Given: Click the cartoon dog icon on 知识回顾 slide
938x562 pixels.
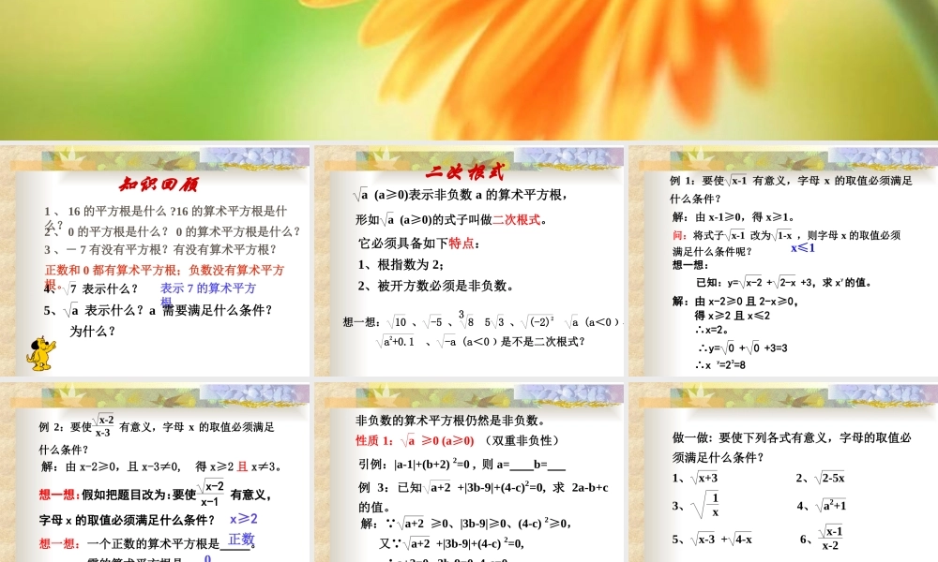Looking at the screenshot, I should (40, 353).
